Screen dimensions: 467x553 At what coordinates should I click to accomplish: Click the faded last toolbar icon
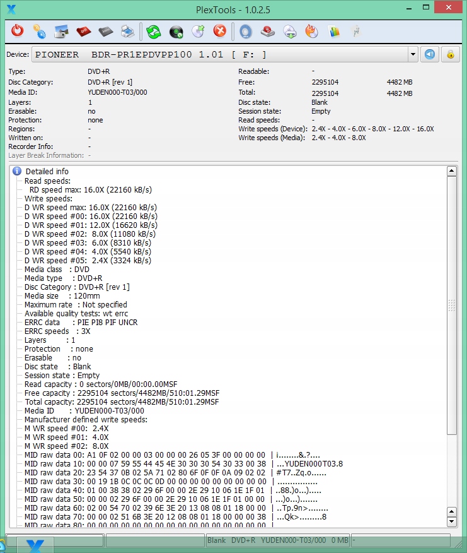(x=356, y=32)
